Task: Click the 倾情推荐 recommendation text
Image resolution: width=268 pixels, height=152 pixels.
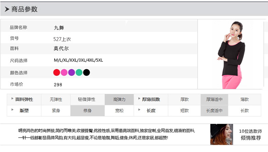Action: click(x=250, y=138)
